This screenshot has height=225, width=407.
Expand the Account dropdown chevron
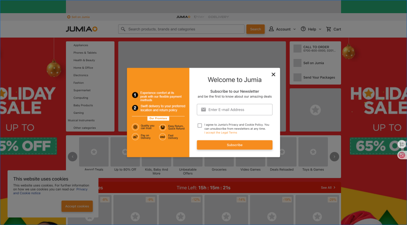[x=294, y=29]
